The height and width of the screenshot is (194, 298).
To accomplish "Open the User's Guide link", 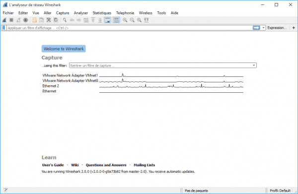I will pos(53,165).
